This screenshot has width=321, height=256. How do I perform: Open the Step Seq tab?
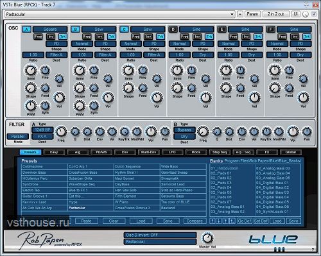tap(220, 152)
